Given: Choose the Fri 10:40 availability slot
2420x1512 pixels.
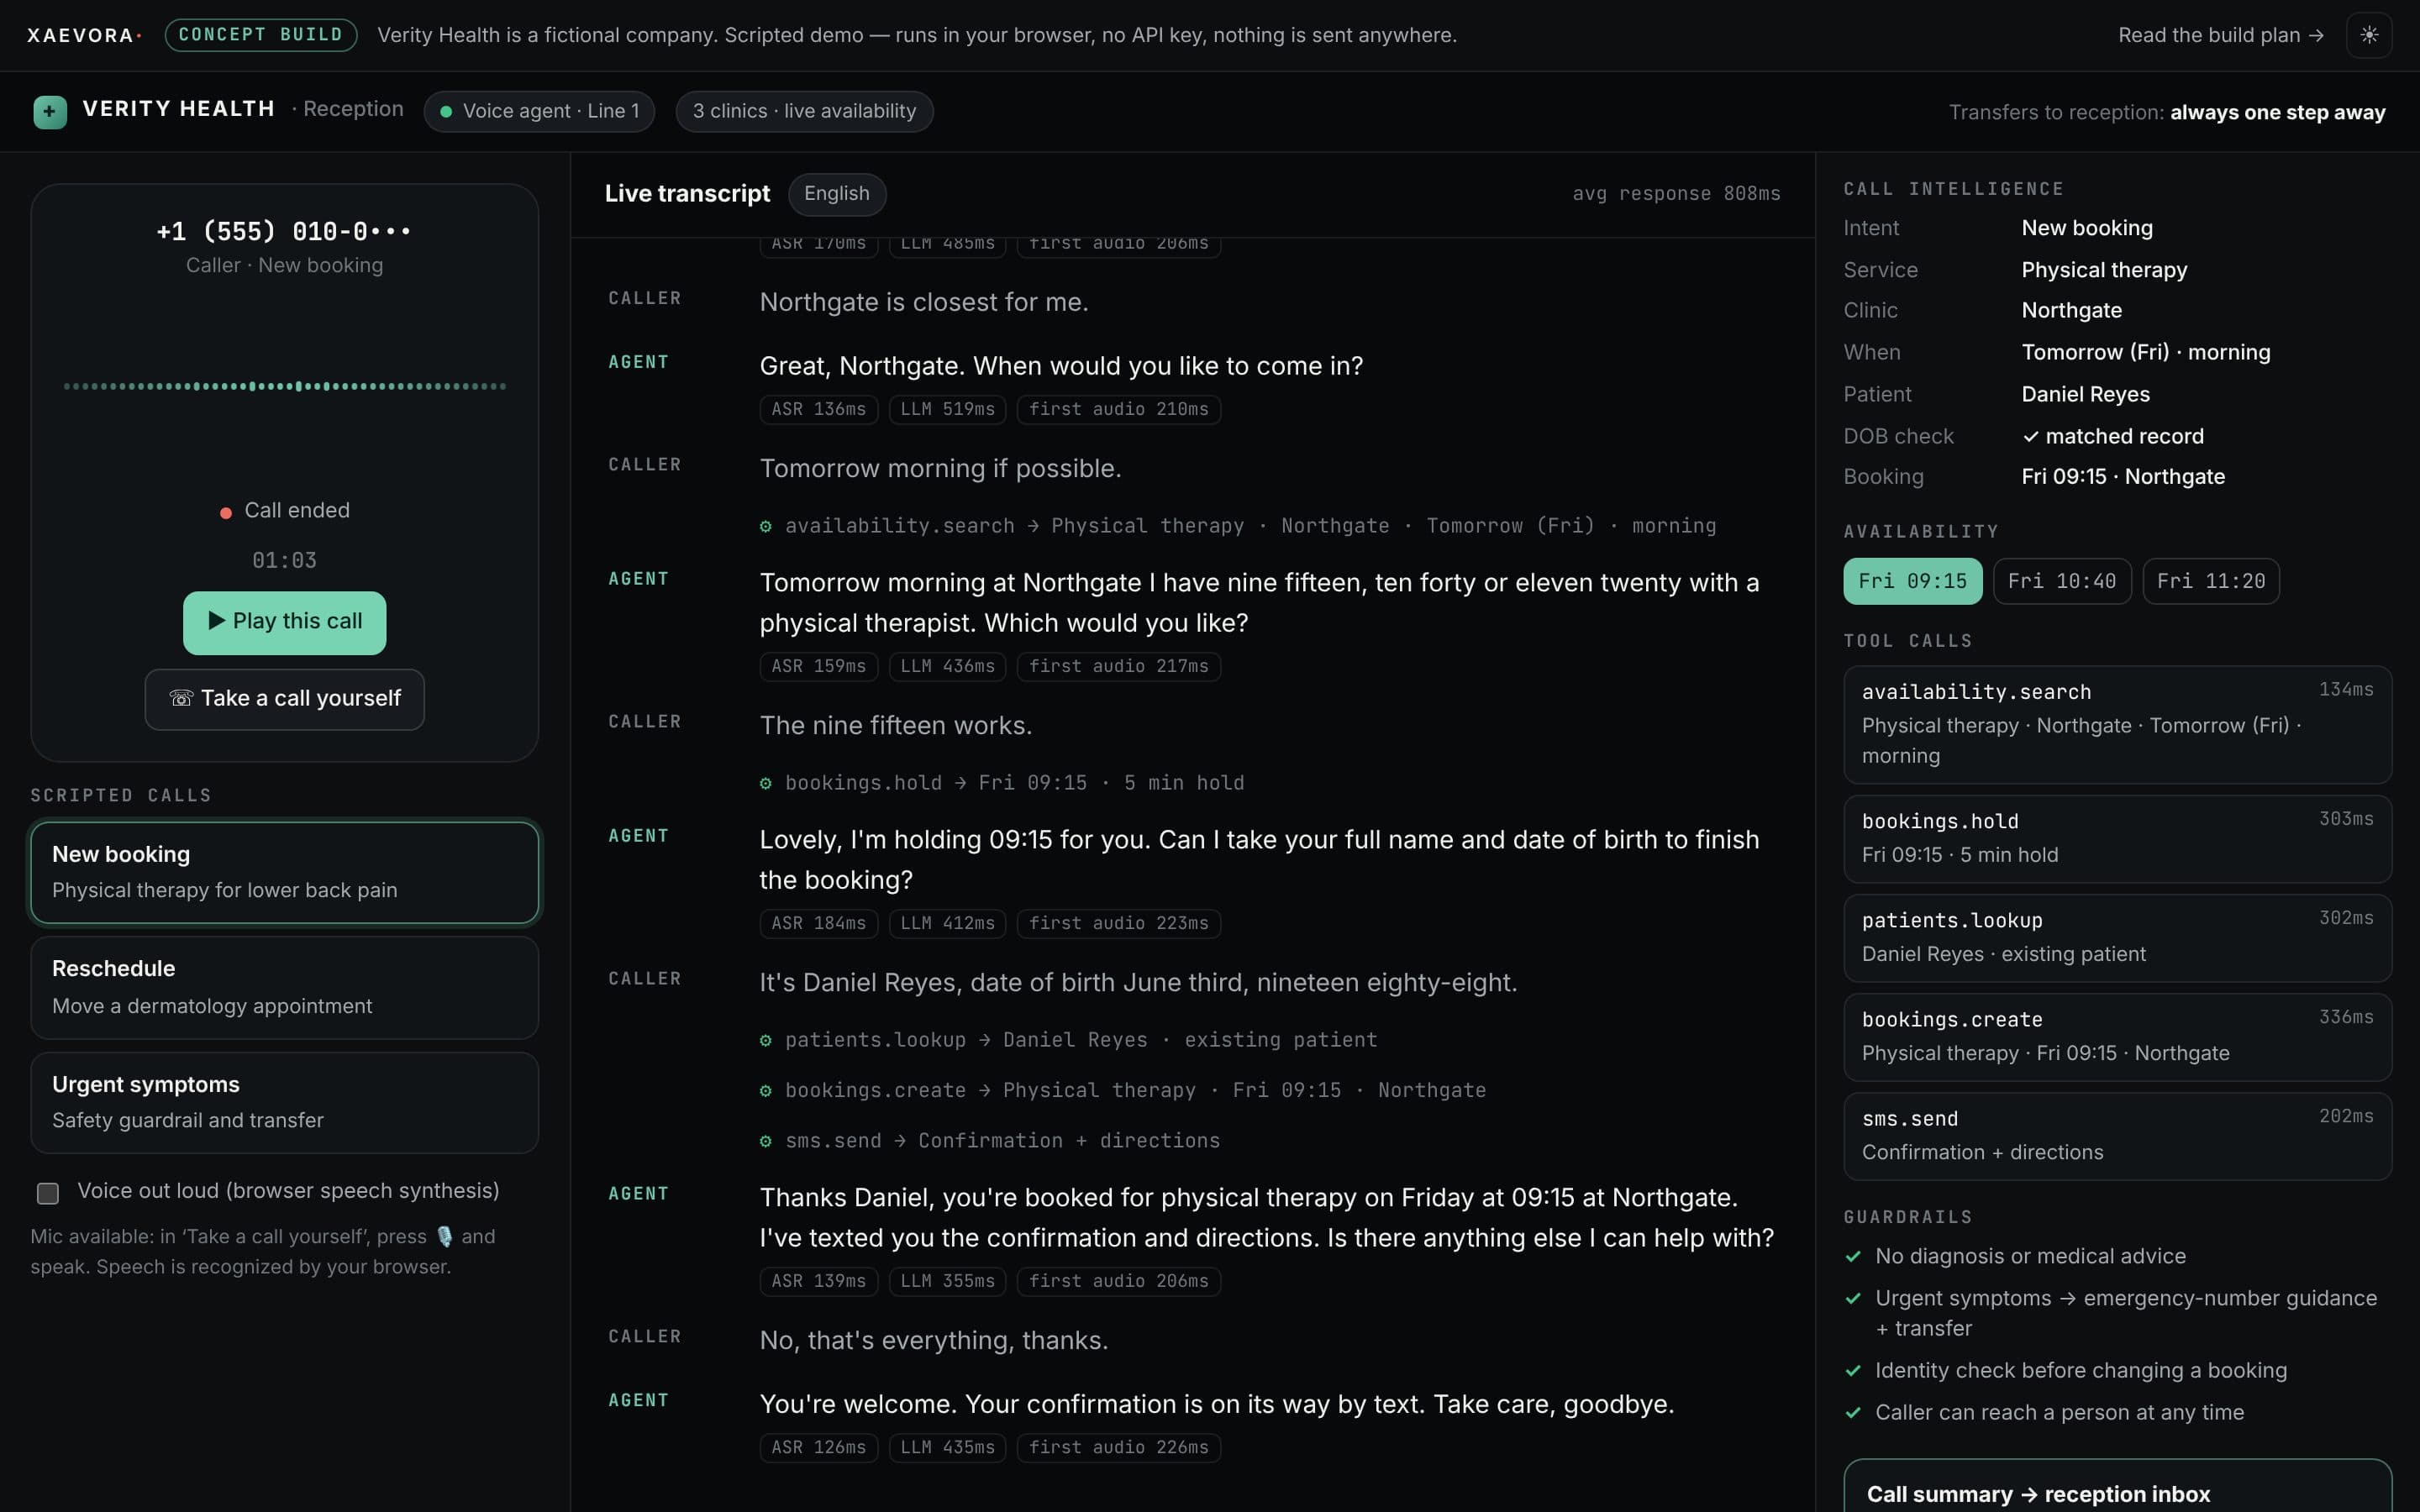Looking at the screenshot, I should pos(2061,581).
